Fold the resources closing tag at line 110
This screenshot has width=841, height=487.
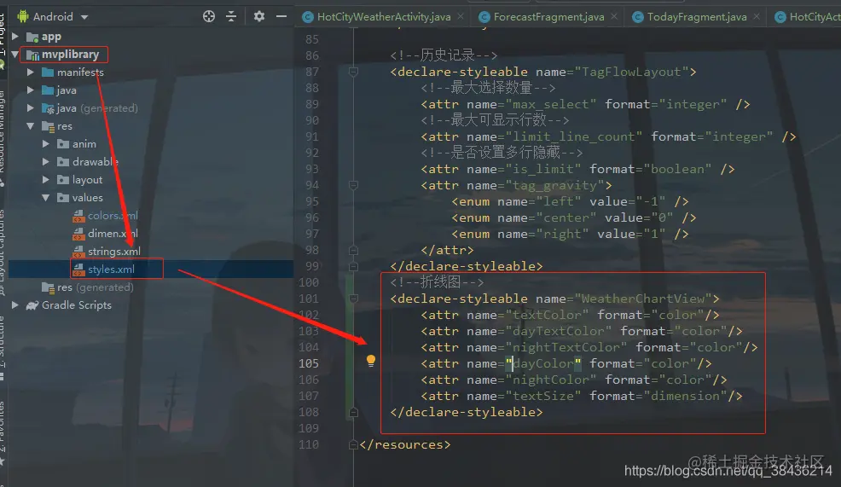click(353, 444)
